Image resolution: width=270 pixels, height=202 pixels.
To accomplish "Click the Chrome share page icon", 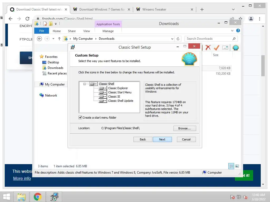I will point(232,18).
